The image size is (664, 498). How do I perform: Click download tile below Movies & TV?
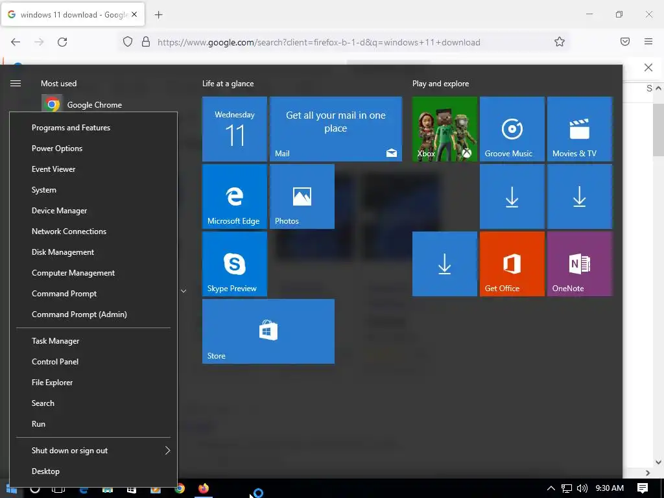click(x=580, y=196)
